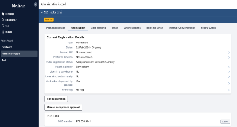Image resolution: width=237 pixels, height=127 pixels.
Task: Open the Preferred location row chevron
Action: point(229,57)
